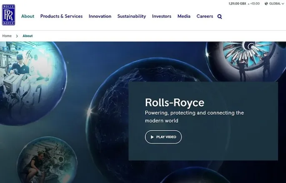
Task: Click the jet engine fan bubble image
Action: point(246,61)
